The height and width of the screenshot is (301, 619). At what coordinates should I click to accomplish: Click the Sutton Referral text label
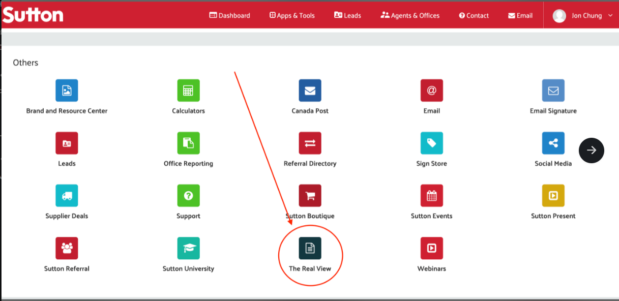click(67, 268)
